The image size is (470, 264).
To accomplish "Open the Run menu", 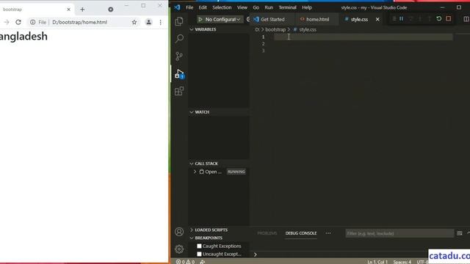I will click(x=269, y=7).
